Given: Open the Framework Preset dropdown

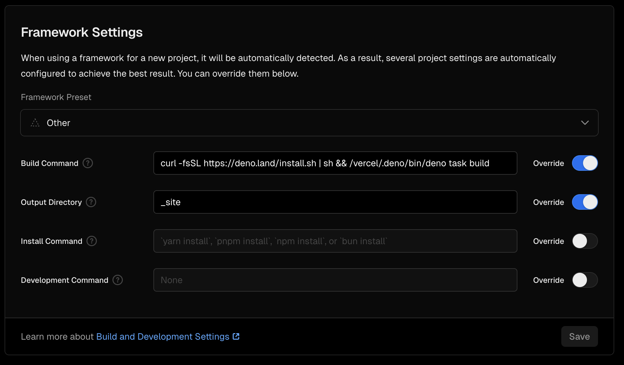Looking at the screenshot, I should (309, 123).
